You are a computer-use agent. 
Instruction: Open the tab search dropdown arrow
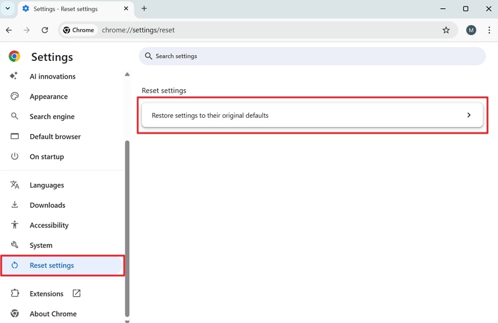8,9
